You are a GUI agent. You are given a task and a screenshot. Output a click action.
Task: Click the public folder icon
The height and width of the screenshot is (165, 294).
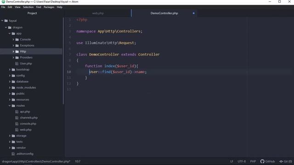pos(13,93)
